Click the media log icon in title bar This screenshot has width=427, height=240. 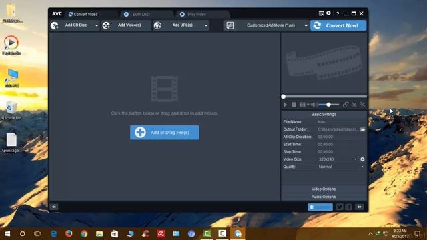[322, 13]
